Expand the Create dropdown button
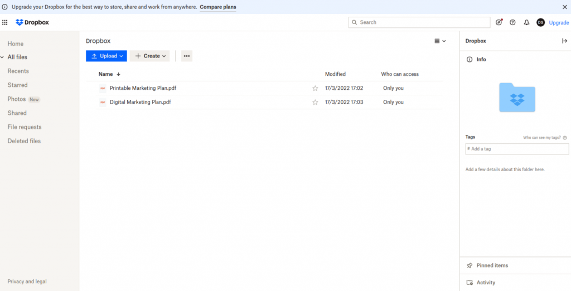The image size is (571, 291). (x=150, y=56)
